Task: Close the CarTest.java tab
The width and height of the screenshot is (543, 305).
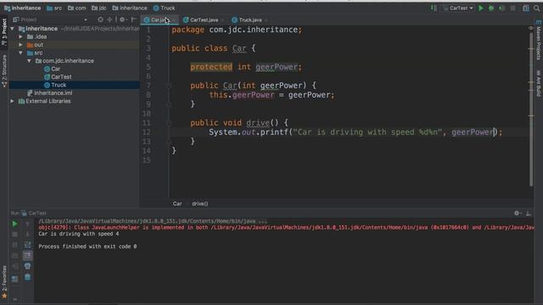Action: (x=222, y=20)
